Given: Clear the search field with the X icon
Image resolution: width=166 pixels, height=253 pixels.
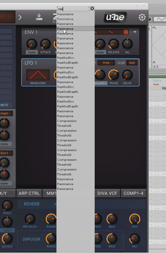Looking at the screenshot, I should [x=92, y=8].
